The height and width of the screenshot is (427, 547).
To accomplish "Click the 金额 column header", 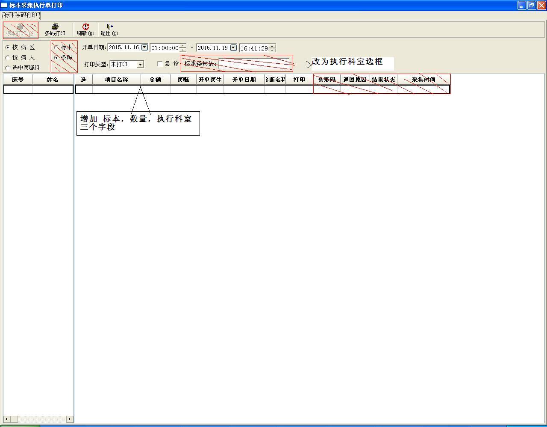I will 156,80.
